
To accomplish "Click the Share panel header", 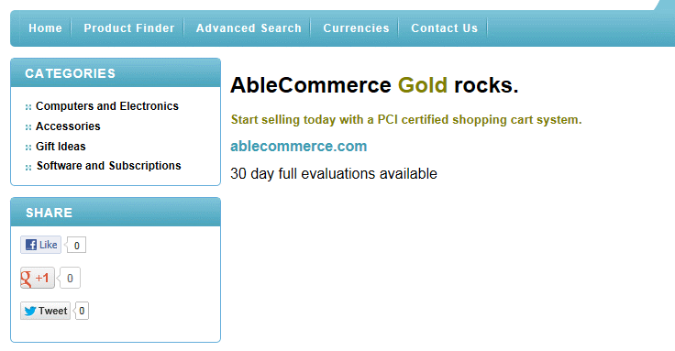I will pyautogui.click(x=116, y=213).
